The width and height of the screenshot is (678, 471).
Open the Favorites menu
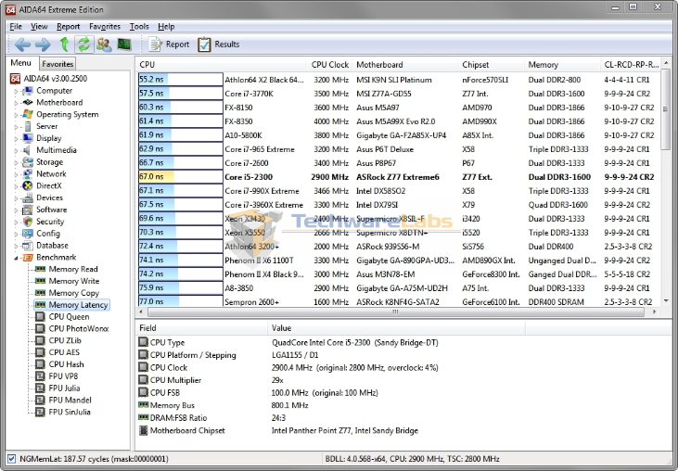pos(105,27)
